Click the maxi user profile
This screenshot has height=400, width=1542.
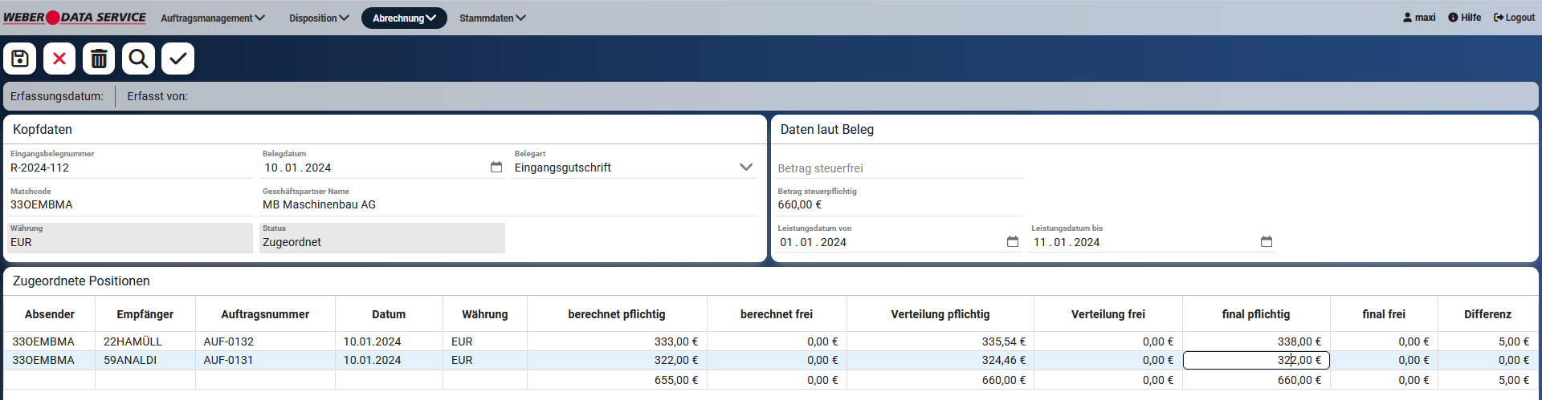1419,17
